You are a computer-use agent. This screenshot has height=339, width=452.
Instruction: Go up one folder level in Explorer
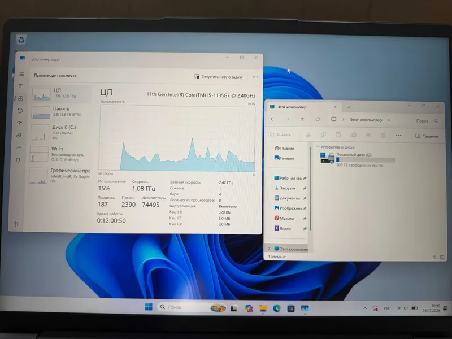tap(302, 119)
